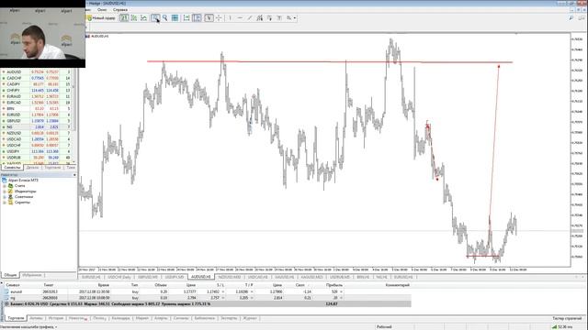588x330 pixels.
Task: Select USDCHF row in Market Watch
Action: [37, 145]
